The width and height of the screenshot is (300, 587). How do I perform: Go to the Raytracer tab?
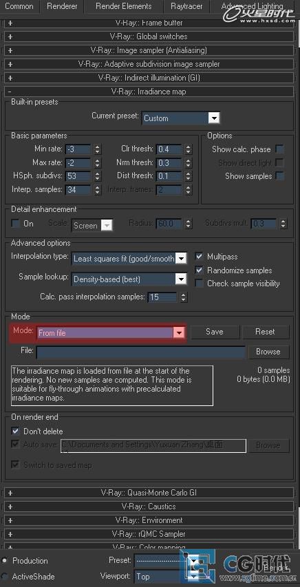[186, 6]
